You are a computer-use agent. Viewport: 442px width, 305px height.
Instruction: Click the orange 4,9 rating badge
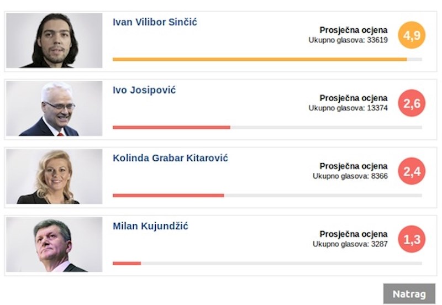coord(412,35)
